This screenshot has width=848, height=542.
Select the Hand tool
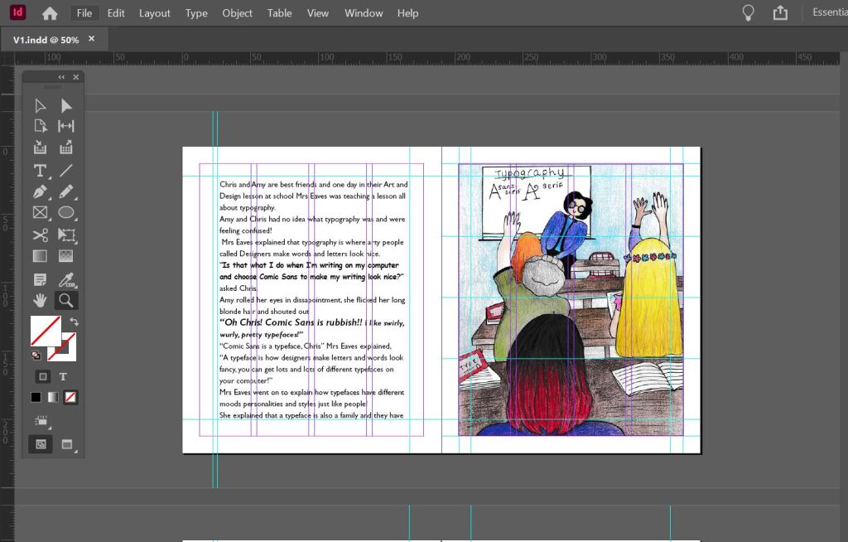[x=40, y=300]
